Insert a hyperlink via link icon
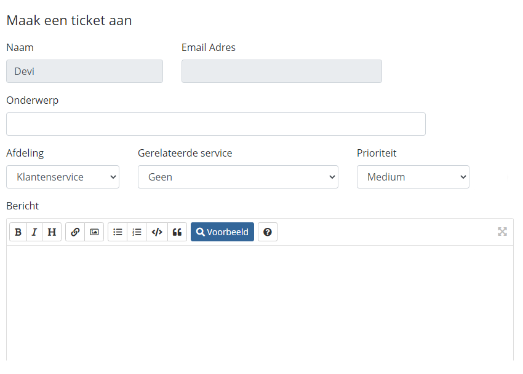 [x=75, y=232]
